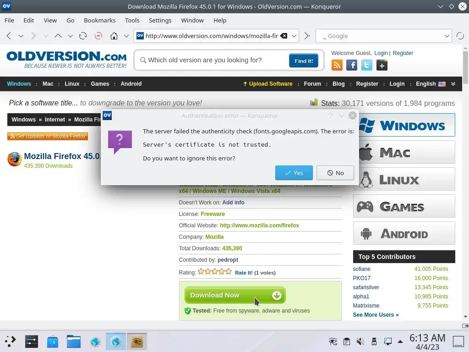
Task: Open the Window menu
Action: (x=192, y=20)
